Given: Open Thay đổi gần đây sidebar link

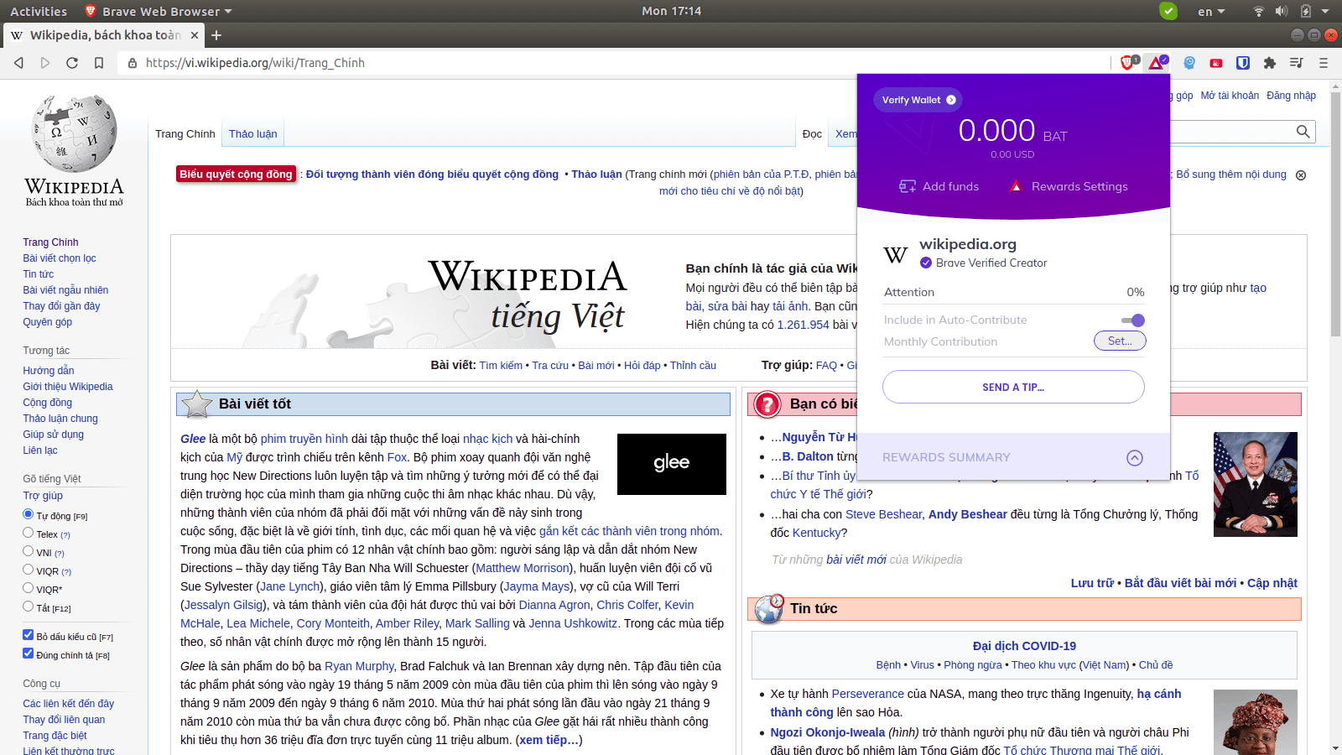Looking at the screenshot, I should point(61,306).
